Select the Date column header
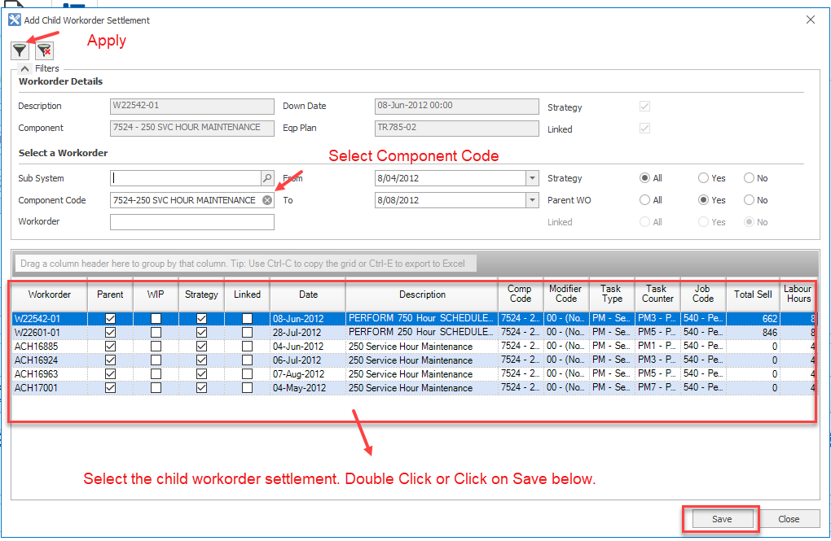 [x=308, y=294]
